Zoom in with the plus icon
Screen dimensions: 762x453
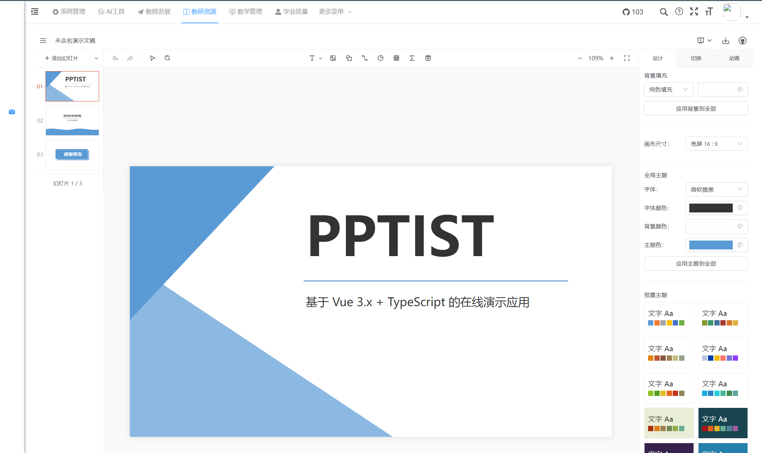click(612, 58)
